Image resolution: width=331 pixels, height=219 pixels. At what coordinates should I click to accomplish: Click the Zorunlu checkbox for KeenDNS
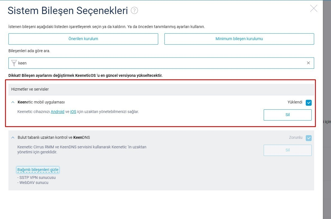309,138
